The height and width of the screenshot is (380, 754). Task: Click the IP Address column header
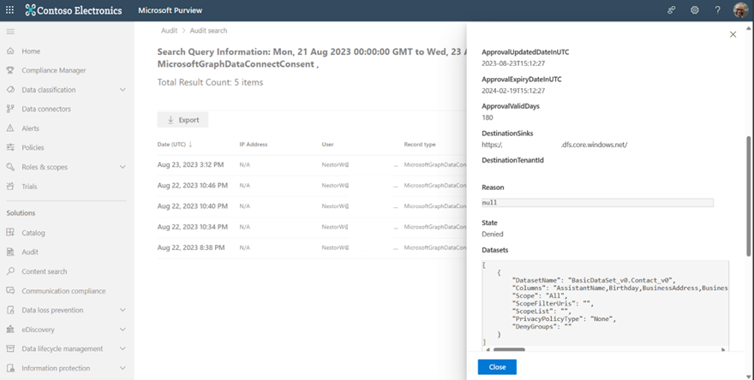coord(254,144)
